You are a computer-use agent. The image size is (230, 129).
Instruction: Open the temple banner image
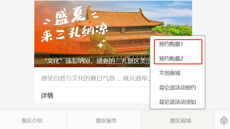click(x=113, y=34)
